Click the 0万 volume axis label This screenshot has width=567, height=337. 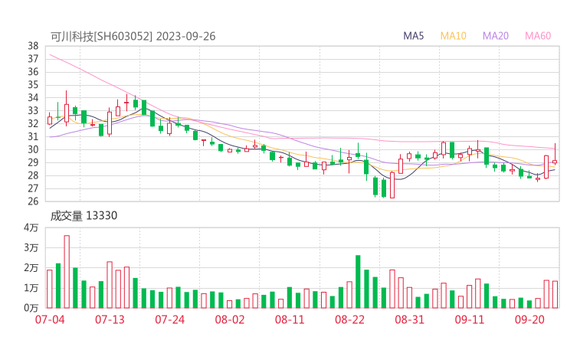point(31,308)
